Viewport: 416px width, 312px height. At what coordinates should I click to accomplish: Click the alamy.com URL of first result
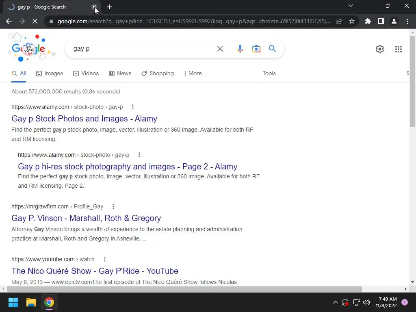[67, 107]
